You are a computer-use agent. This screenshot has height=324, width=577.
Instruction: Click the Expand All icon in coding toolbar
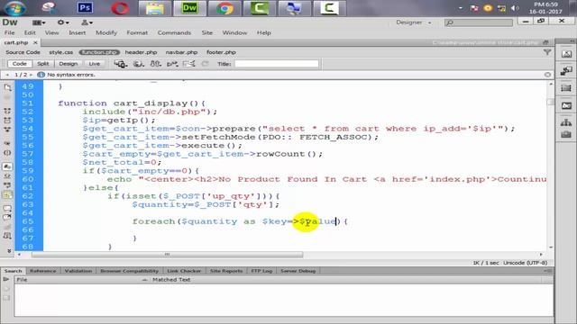(7, 130)
